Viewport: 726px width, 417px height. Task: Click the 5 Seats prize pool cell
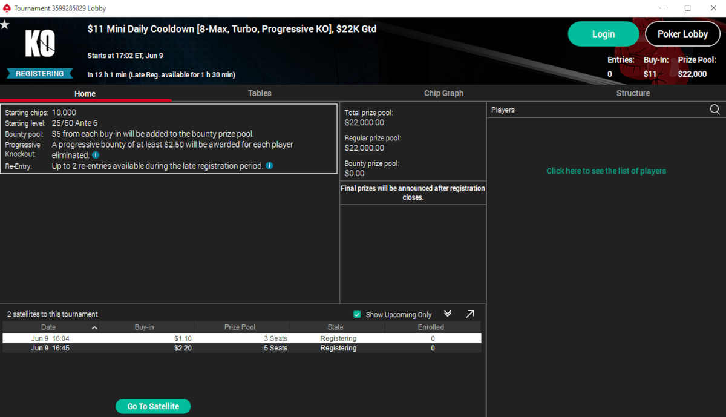point(275,348)
